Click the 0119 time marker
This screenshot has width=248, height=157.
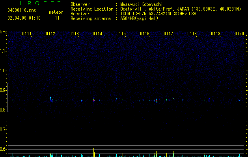click(216, 34)
